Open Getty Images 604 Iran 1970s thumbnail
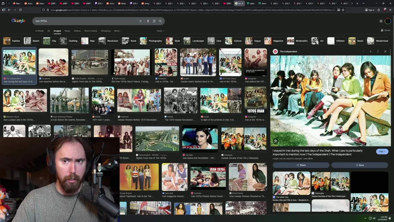This screenshot has width=394, height=222. click(x=131, y=62)
